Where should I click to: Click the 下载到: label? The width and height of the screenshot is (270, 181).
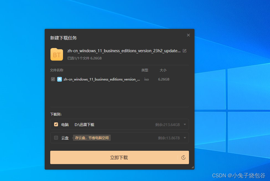(x=56, y=114)
